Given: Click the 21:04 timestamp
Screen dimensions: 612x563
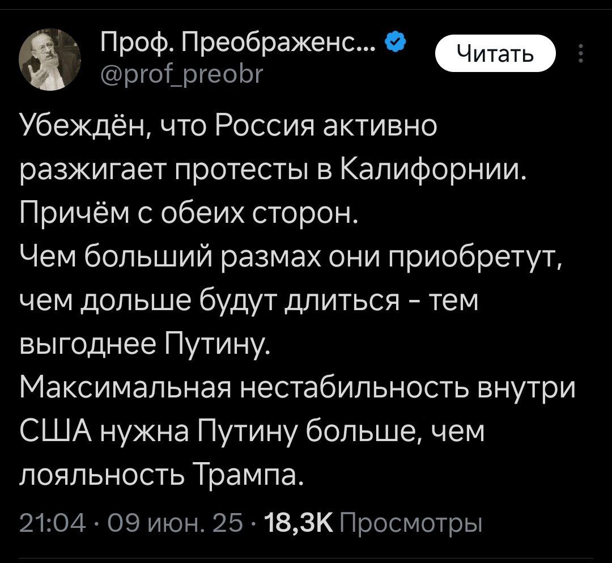Looking at the screenshot, I should click(53, 523).
